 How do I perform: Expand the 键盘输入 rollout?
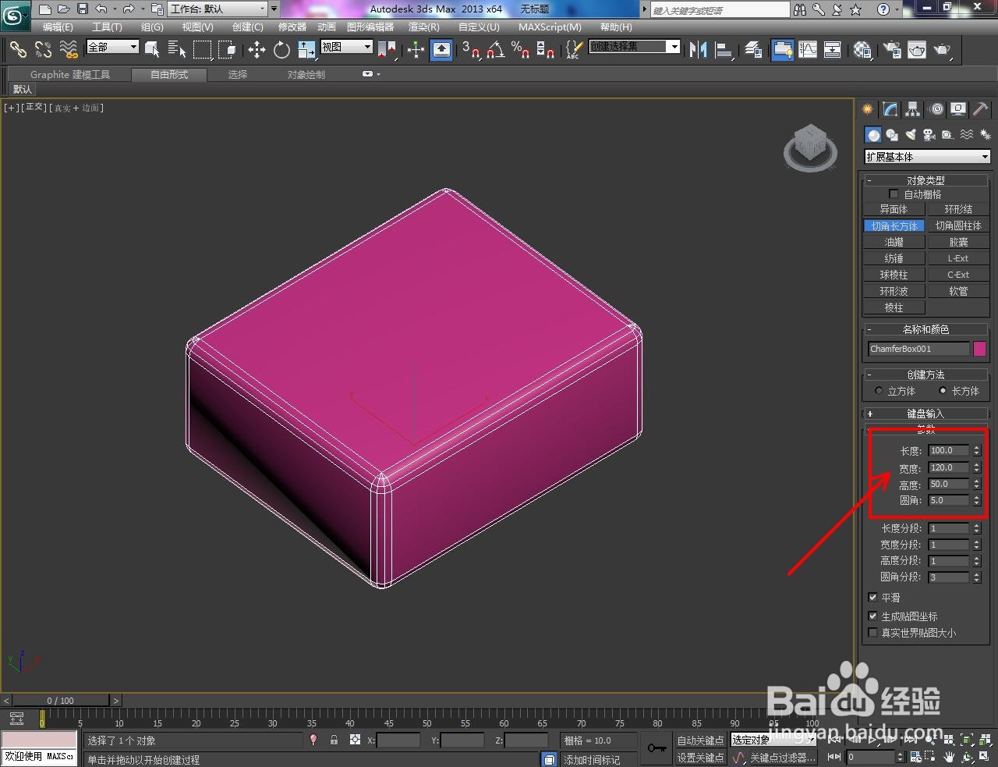point(926,413)
